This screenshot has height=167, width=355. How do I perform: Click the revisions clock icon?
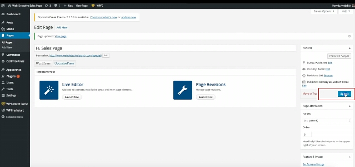304,75
